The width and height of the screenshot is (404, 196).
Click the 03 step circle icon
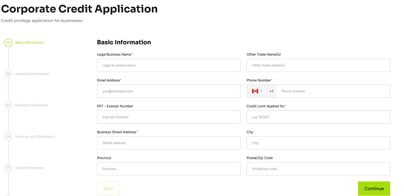[x=8, y=105]
